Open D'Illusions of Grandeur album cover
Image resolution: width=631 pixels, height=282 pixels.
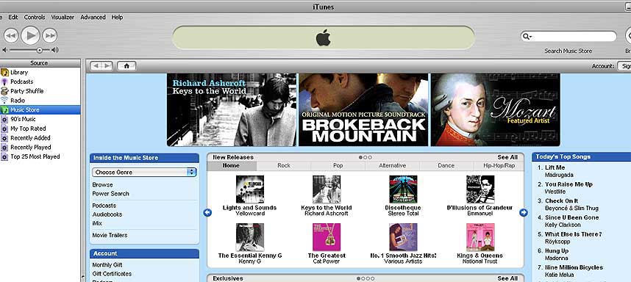pos(480,189)
